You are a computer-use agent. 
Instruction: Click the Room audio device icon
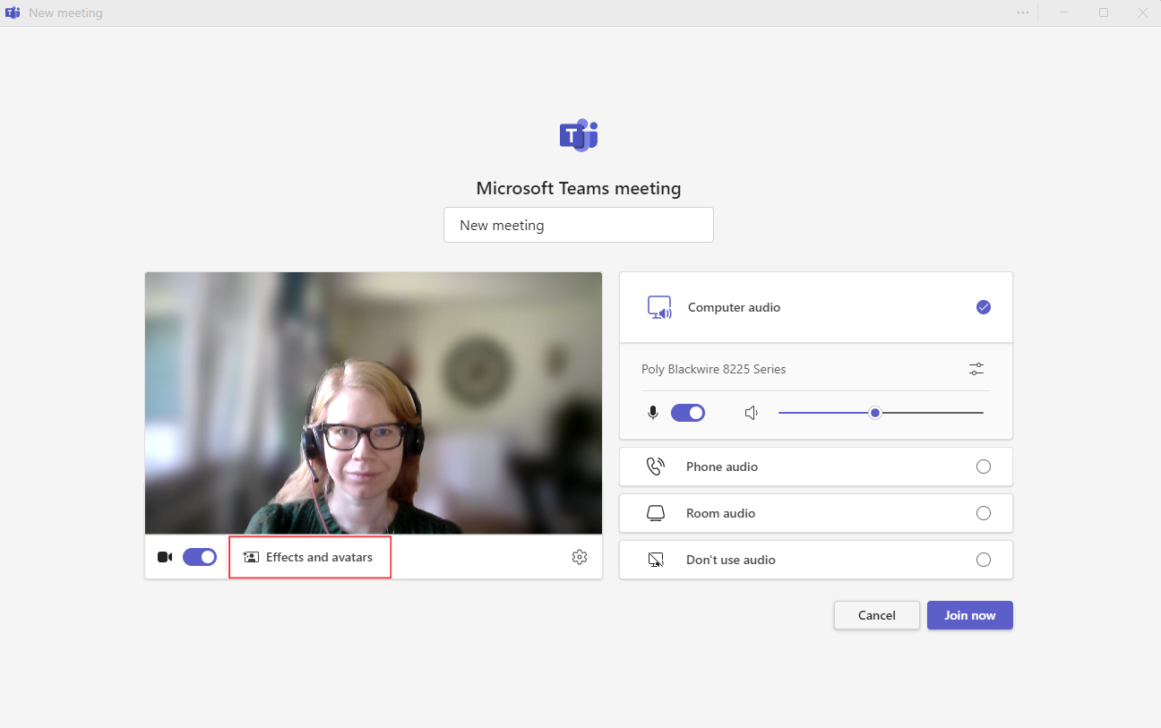pos(656,513)
